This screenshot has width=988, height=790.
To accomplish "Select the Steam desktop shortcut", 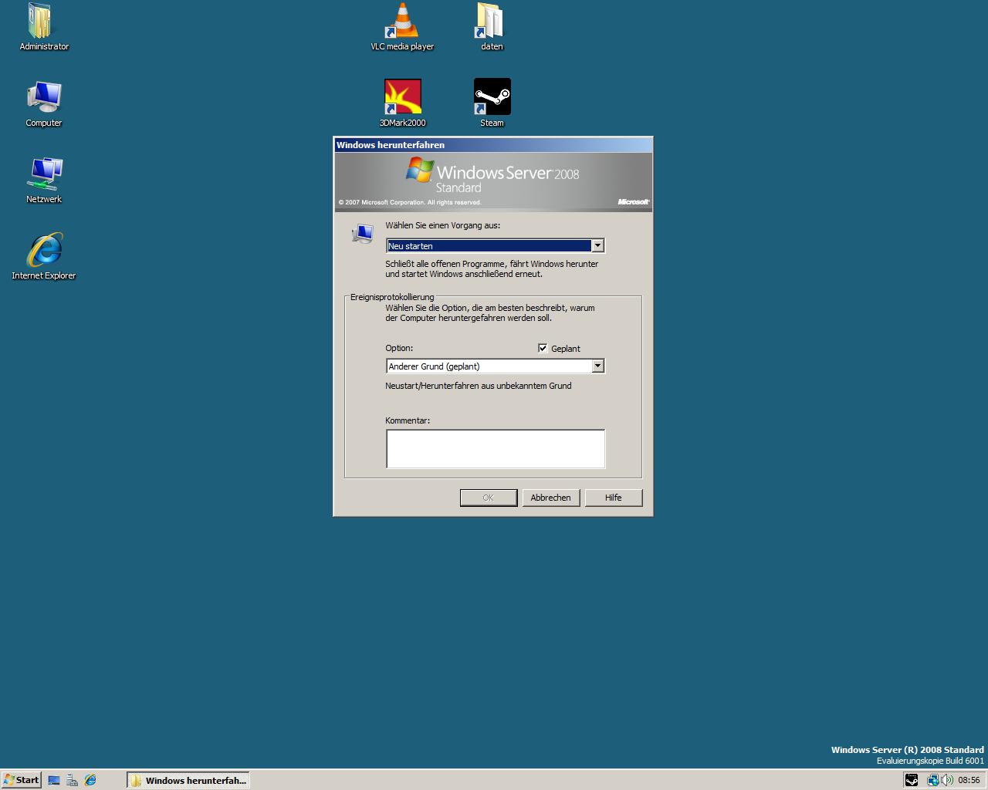I will coord(492,97).
